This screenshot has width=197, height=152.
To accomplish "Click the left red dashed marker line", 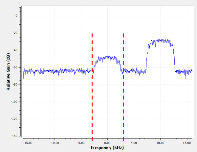I will tap(92, 86).
